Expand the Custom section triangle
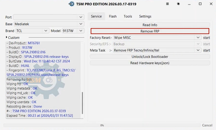 (x=7, y=37)
